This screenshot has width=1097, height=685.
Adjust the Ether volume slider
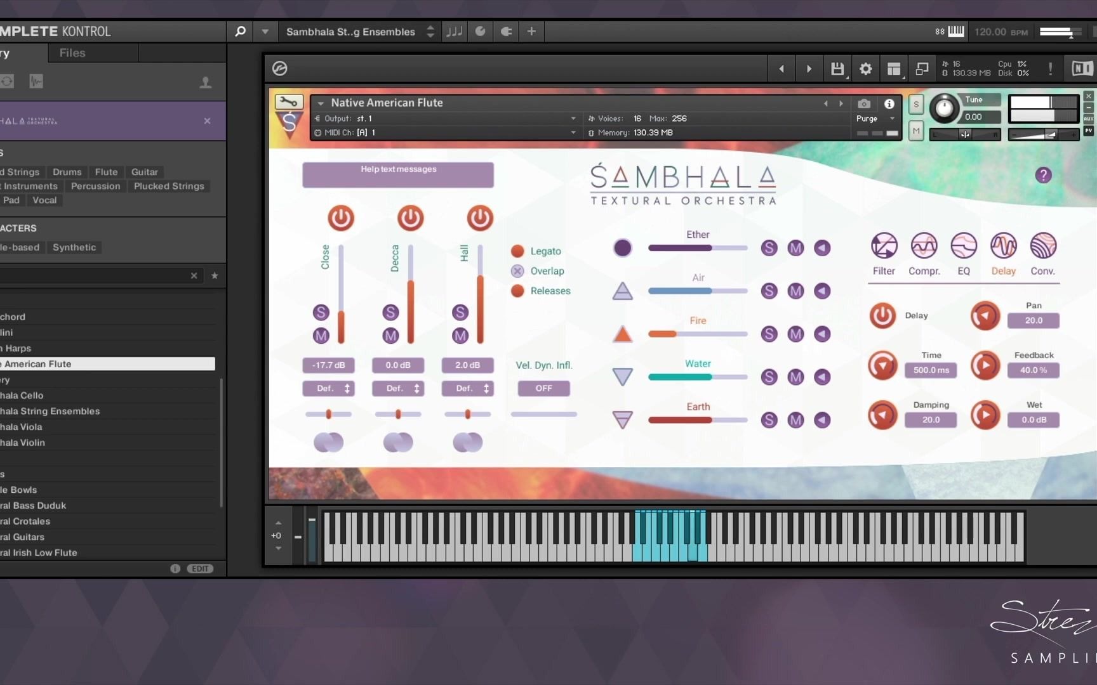pos(698,248)
